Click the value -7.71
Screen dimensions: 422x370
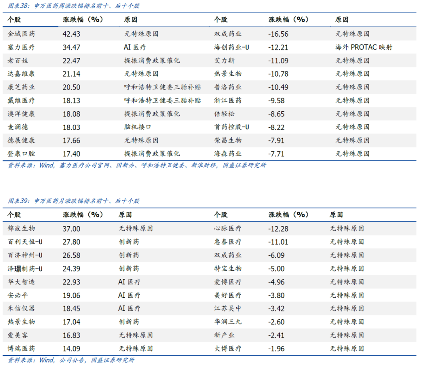coord(276,154)
